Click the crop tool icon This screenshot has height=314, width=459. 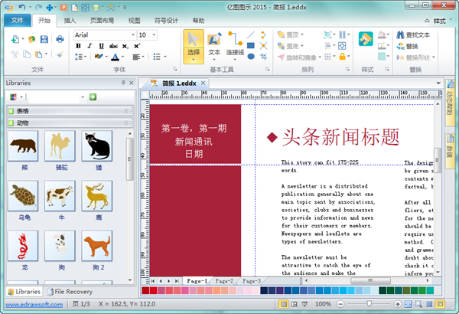click(263, 57)
